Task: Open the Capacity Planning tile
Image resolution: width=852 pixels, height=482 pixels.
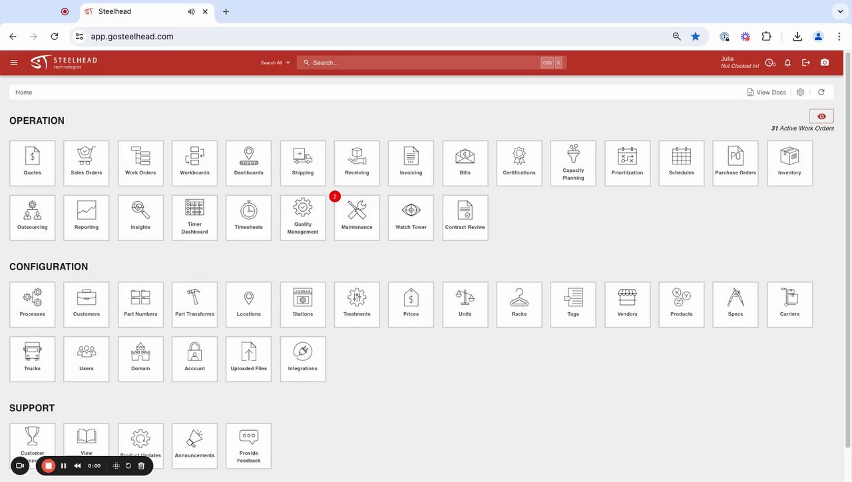Action: point(573,163)
